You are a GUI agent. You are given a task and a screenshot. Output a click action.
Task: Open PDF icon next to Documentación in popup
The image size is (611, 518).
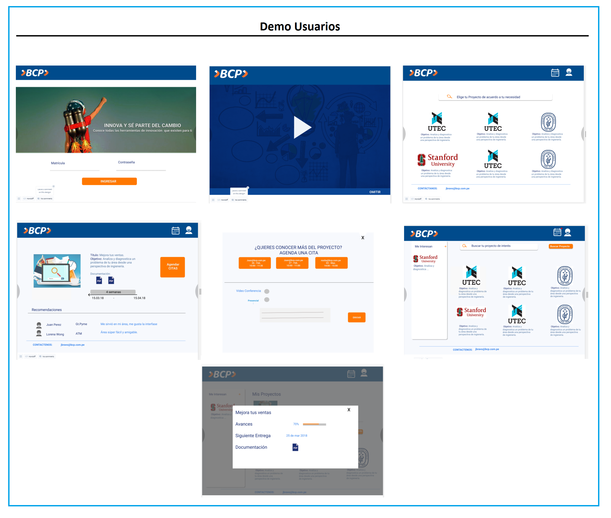point(295,447)
